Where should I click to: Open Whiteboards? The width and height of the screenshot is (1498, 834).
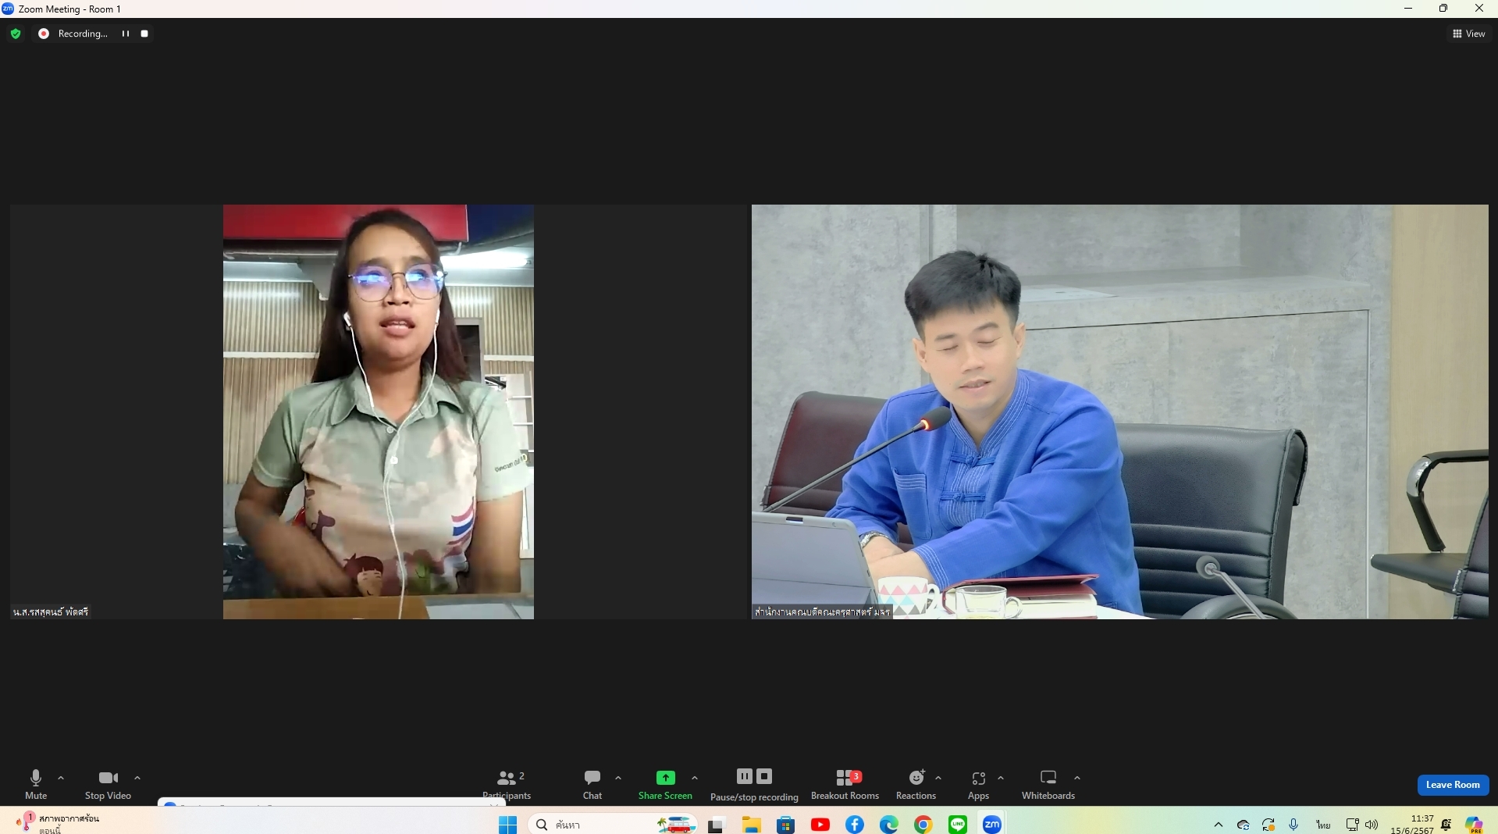click(x=1048, y=784)
